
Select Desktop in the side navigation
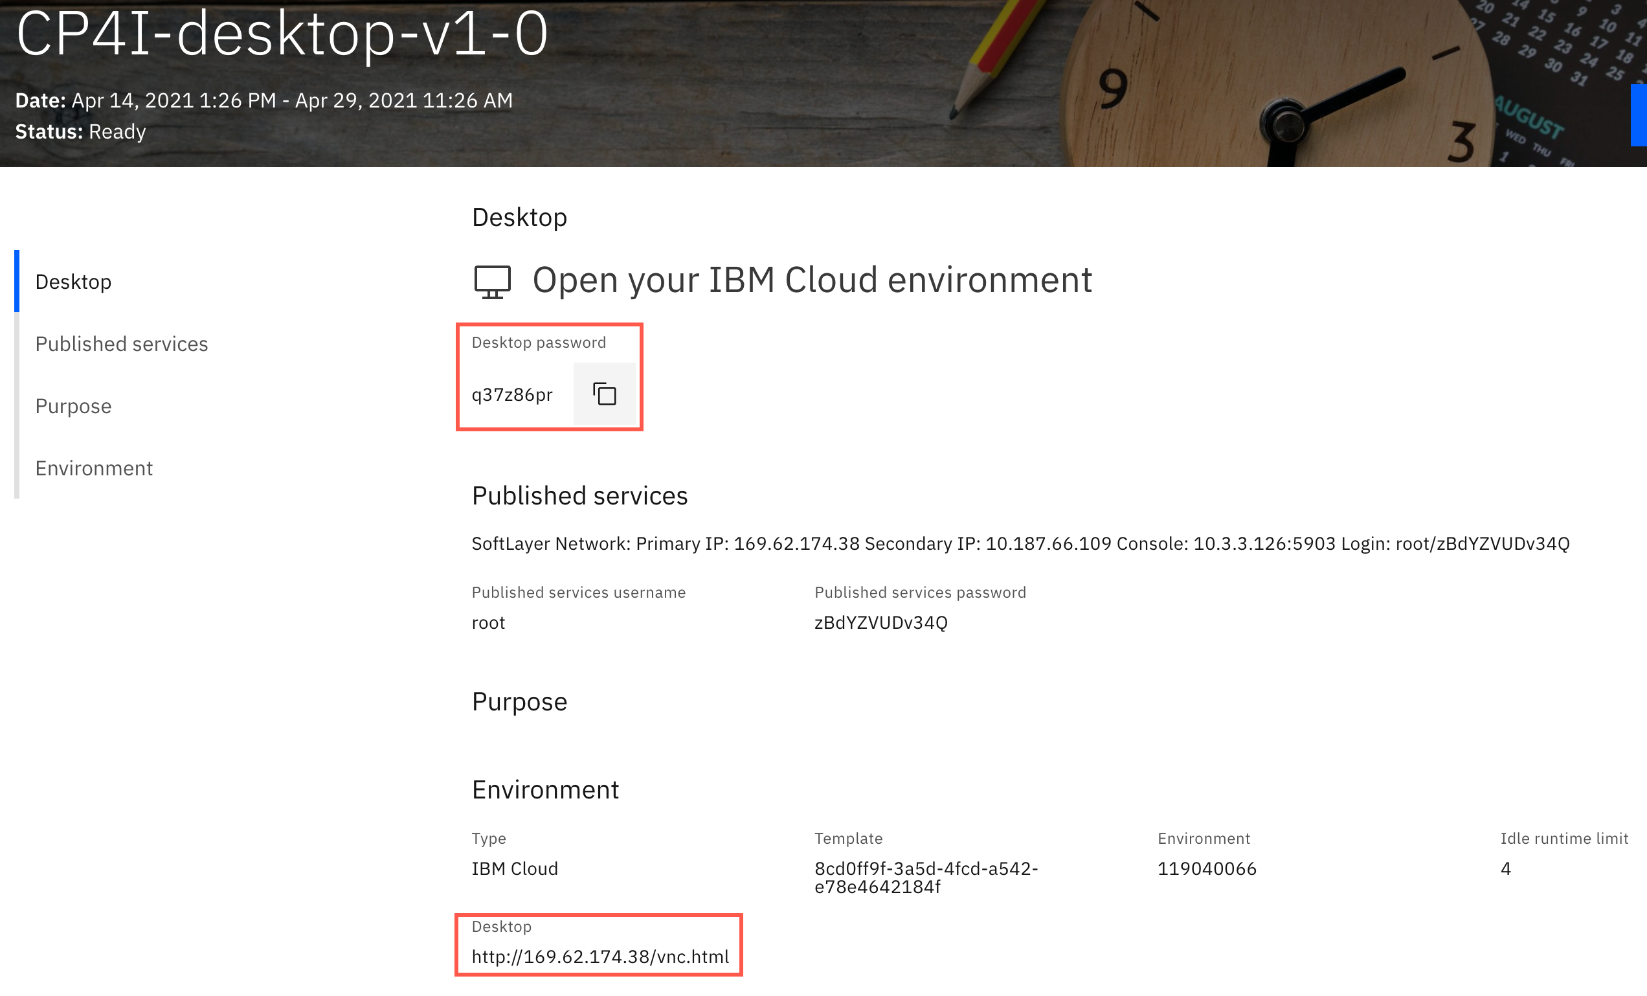pos(74,282)
